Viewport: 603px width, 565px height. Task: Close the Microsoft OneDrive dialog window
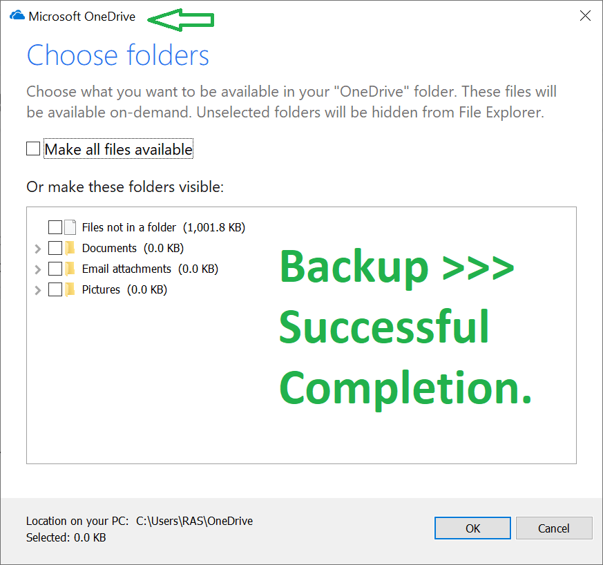585,16
